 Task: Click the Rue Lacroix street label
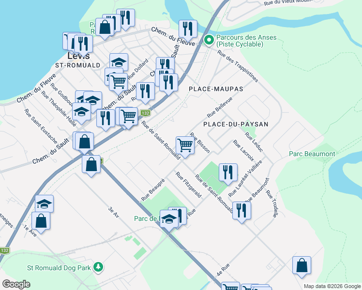pyautogui.click(x=243, y=150)
